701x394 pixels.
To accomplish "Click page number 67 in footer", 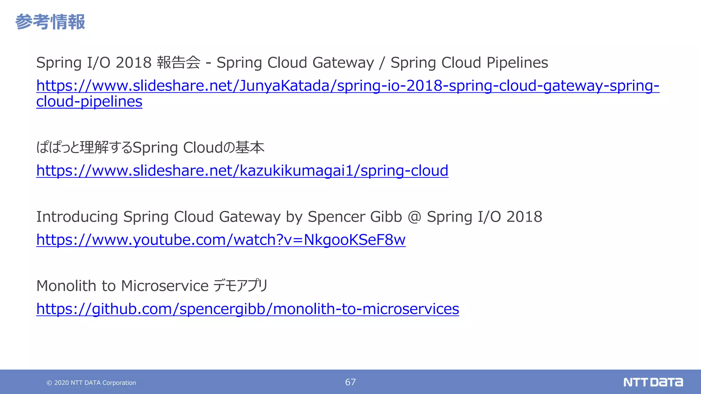I will tap(350, 382).
